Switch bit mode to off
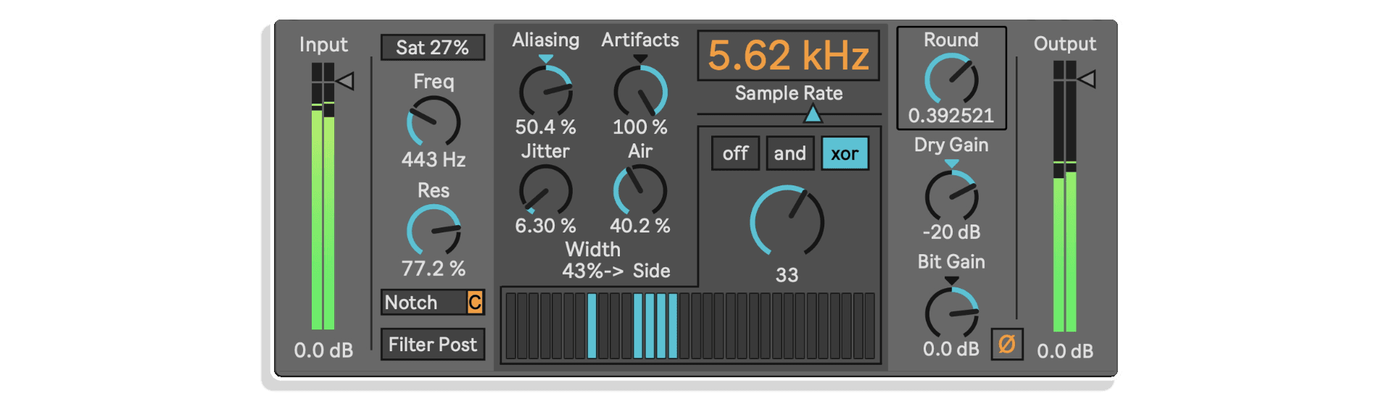The height and width of the screenshot is (399, 1392). click(x=735, y=154)
